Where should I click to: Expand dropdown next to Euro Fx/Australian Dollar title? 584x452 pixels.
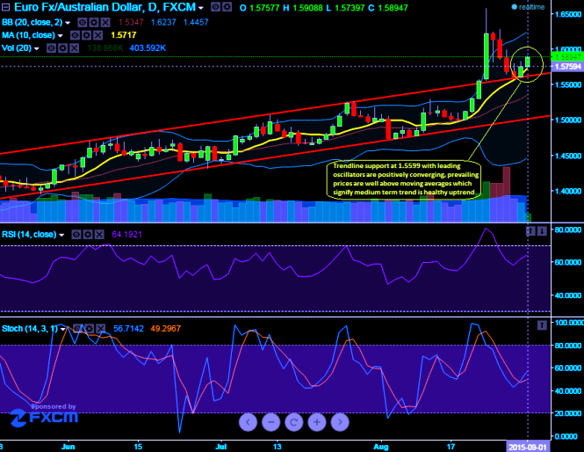pyautogui.click(x=201, y=8)
